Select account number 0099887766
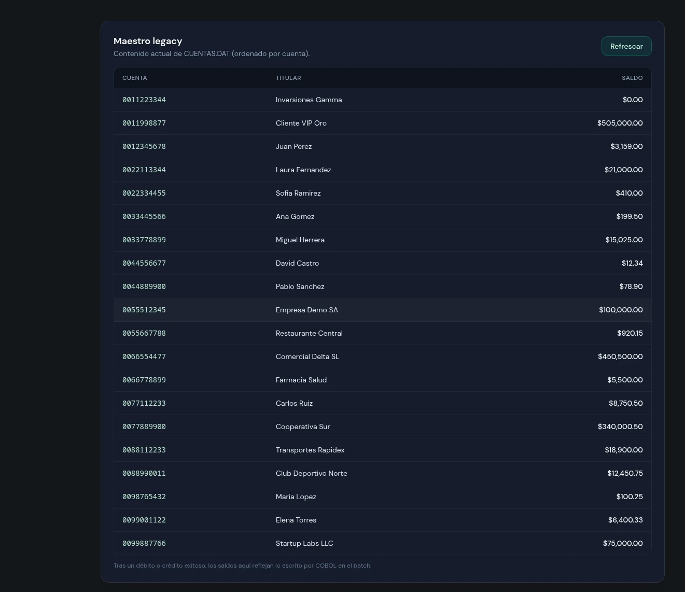685x592 pixels. 144,543
